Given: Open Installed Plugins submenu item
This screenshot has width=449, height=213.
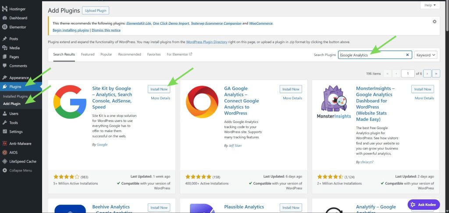Looking at the screenshot, I should (15, 96).
